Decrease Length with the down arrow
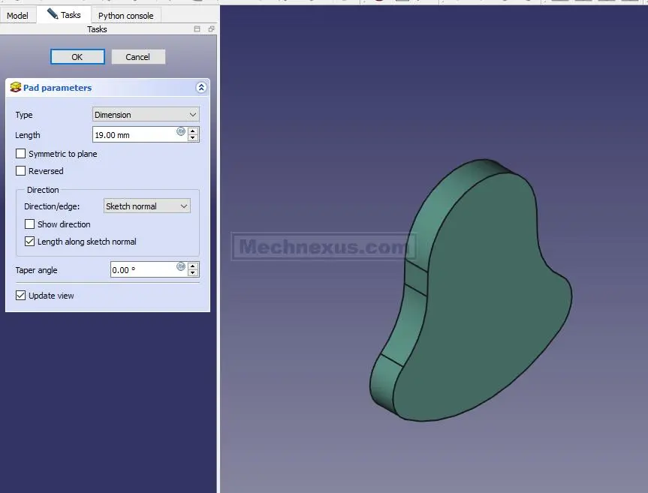This screenshot has height=493, width=648. coord(193,138)
